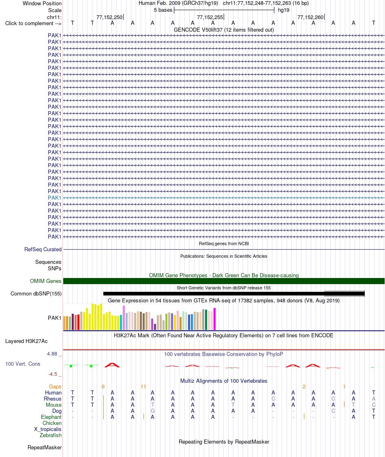Click the 4.88 PhyloP upper scale value
Screen dimensions: 385x457
pyautogui.click(x=52, y=354)
